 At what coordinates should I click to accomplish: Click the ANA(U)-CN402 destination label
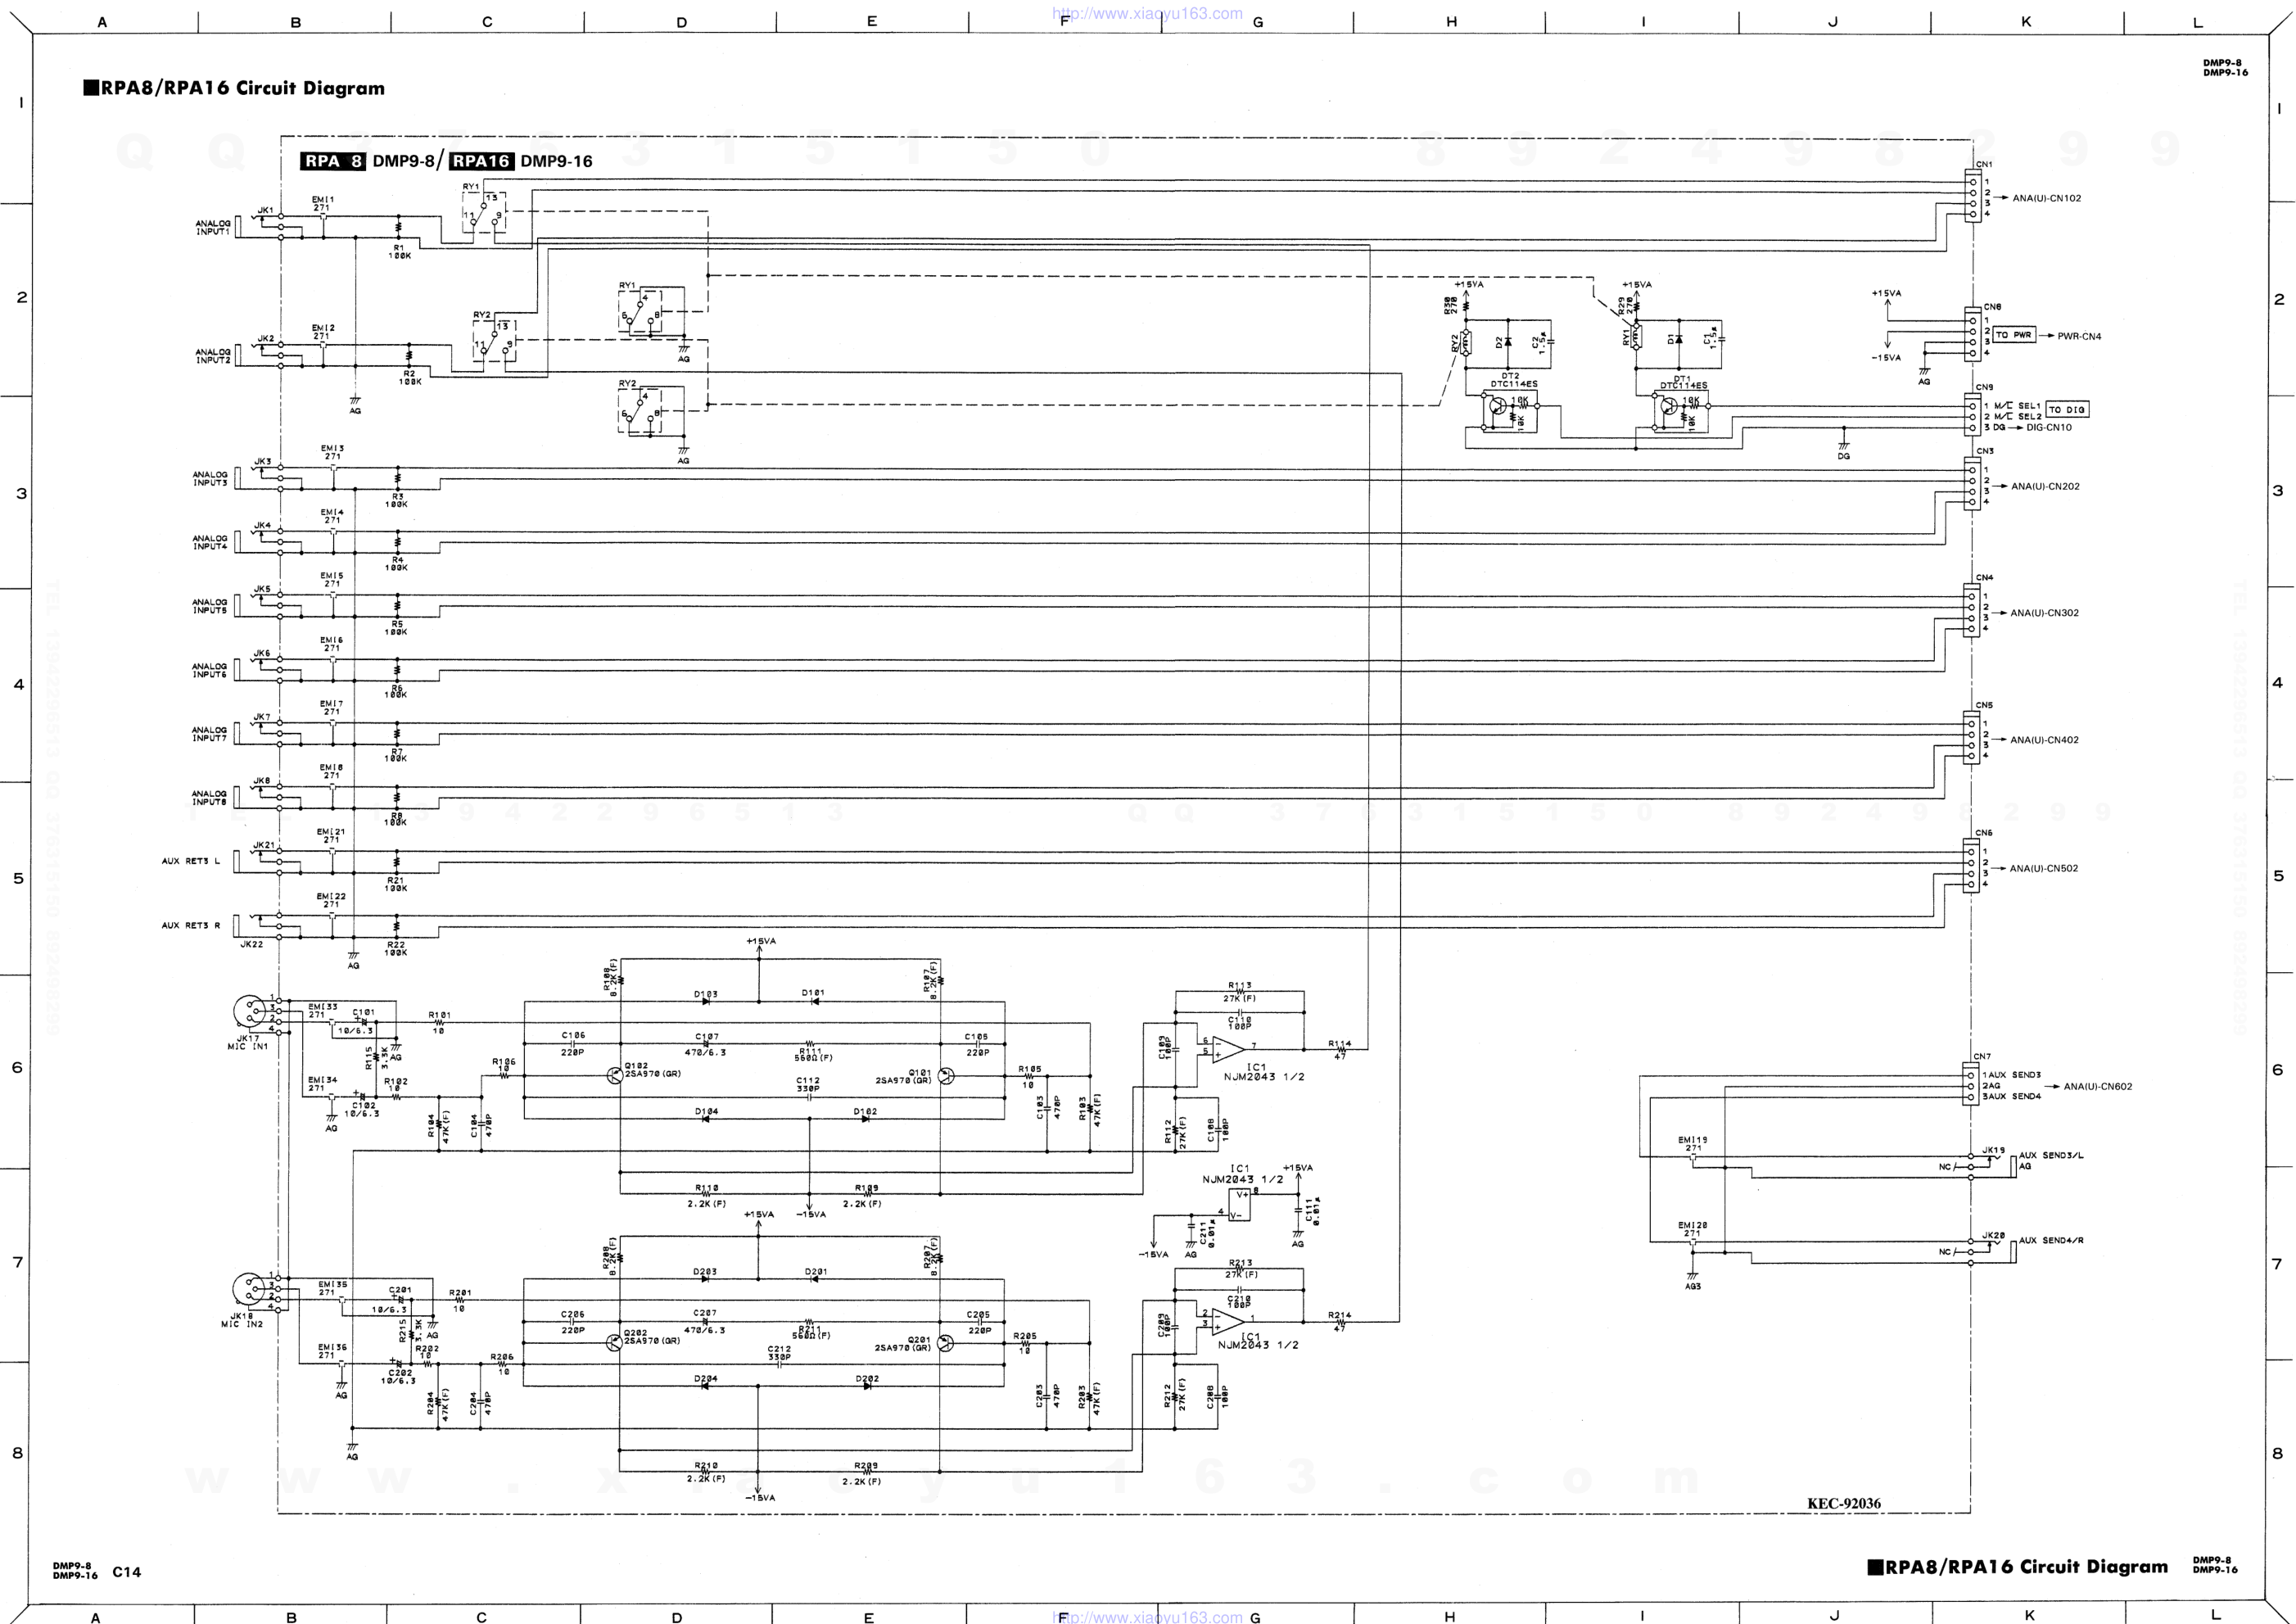coord(2045,740)
